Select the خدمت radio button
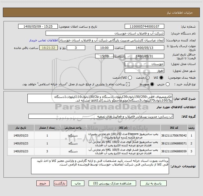Viewport: 203px width, 196px height. coord(148,78)
